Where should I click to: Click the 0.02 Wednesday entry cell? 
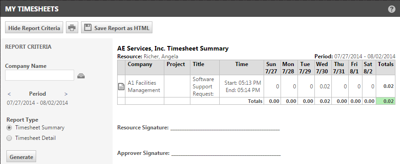click(x=323, y=86)
